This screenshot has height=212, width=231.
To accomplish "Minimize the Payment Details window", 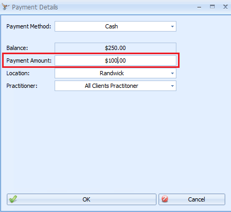I will (x=199, y=7).
